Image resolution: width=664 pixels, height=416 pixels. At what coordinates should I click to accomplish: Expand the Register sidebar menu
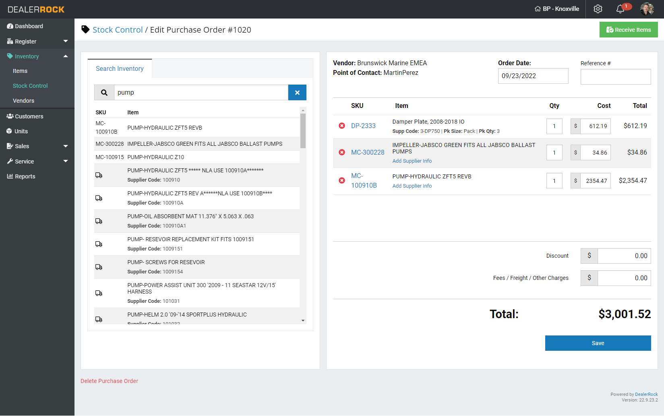[37, 41]
